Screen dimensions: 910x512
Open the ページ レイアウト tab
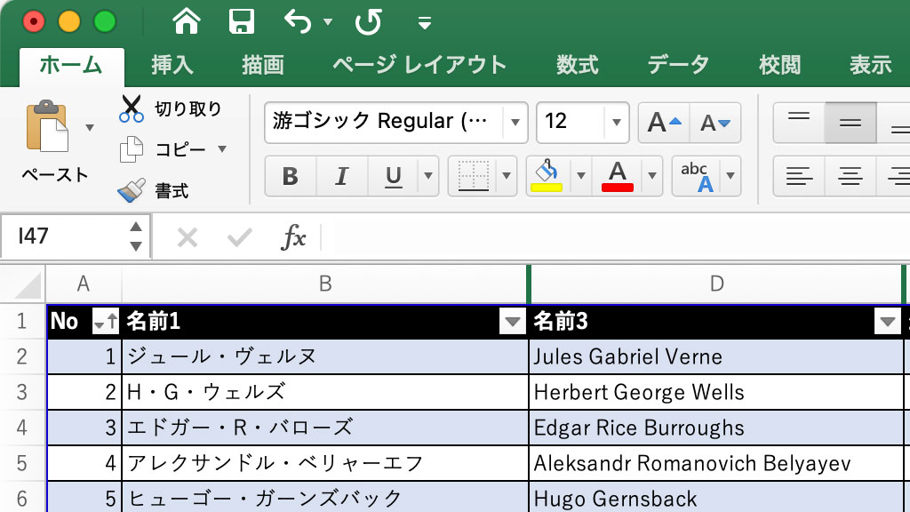pyautogui.click(x=419, y=65)
